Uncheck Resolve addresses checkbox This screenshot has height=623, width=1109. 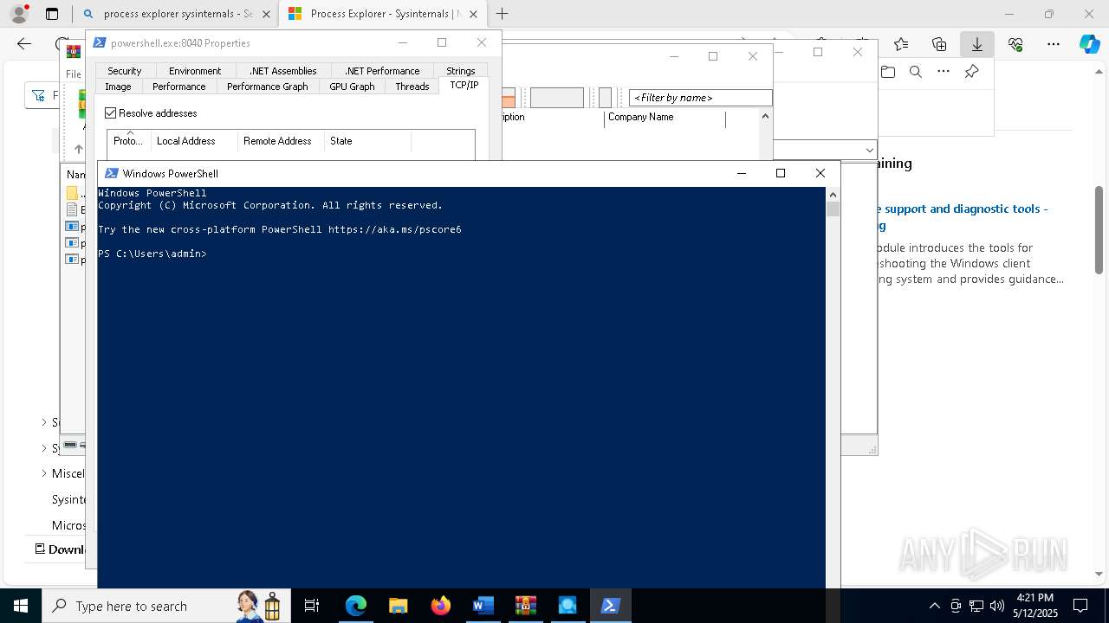click(111, 113)
